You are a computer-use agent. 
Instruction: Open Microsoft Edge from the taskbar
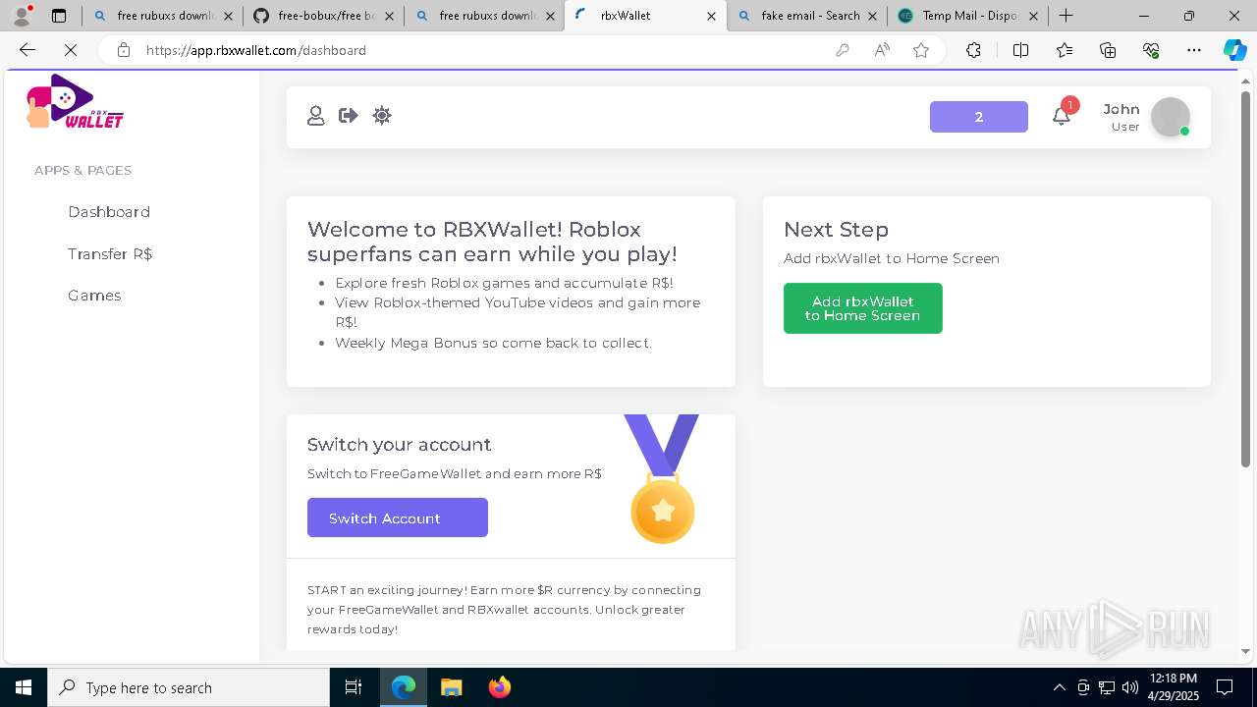(404, 687)
